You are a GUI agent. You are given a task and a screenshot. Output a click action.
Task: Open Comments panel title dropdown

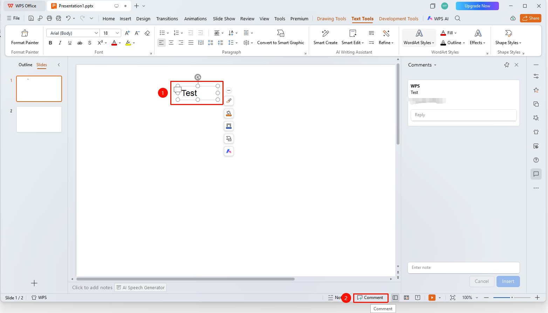coord(436,65)
